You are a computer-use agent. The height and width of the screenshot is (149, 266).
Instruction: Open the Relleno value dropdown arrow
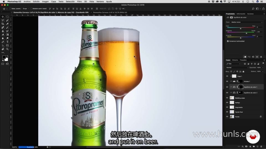click(263, 71)
